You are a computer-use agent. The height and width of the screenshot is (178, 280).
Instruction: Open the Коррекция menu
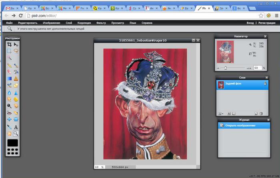pyautogui.click(x=84, y=23)
